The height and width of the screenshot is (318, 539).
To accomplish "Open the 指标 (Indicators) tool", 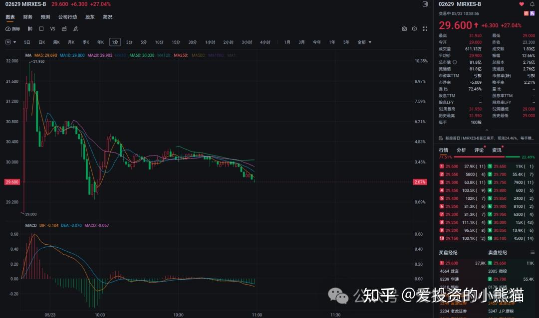I will (x=12, y=28).
